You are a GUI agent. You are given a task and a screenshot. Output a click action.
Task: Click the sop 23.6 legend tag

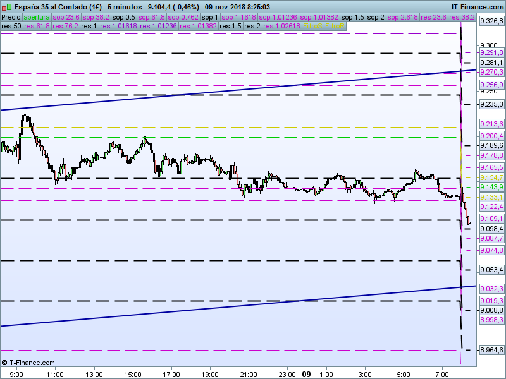tap(66, 18)
